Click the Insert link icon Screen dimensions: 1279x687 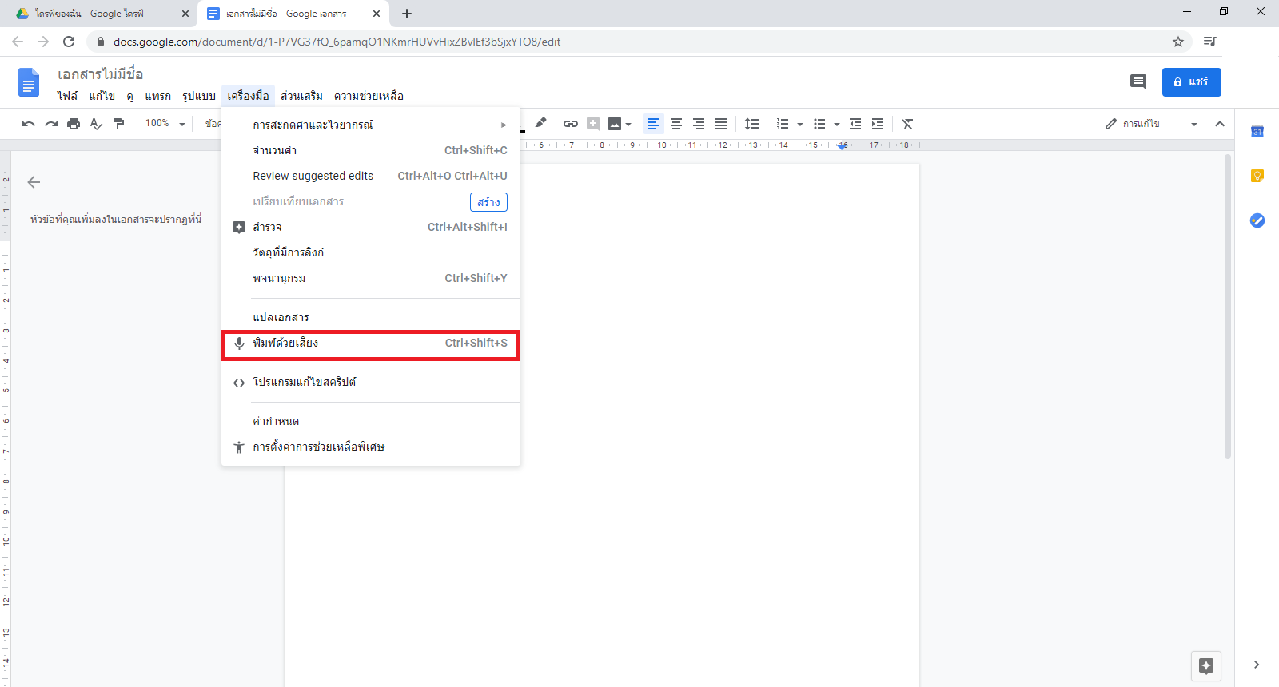point(571,124)
